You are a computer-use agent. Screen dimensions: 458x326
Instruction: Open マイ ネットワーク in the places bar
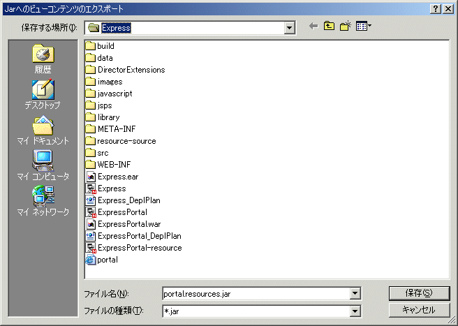43,200
